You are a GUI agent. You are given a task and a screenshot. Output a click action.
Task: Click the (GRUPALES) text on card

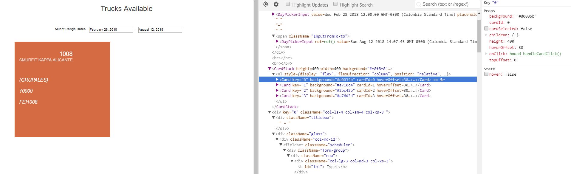point(34,80)
